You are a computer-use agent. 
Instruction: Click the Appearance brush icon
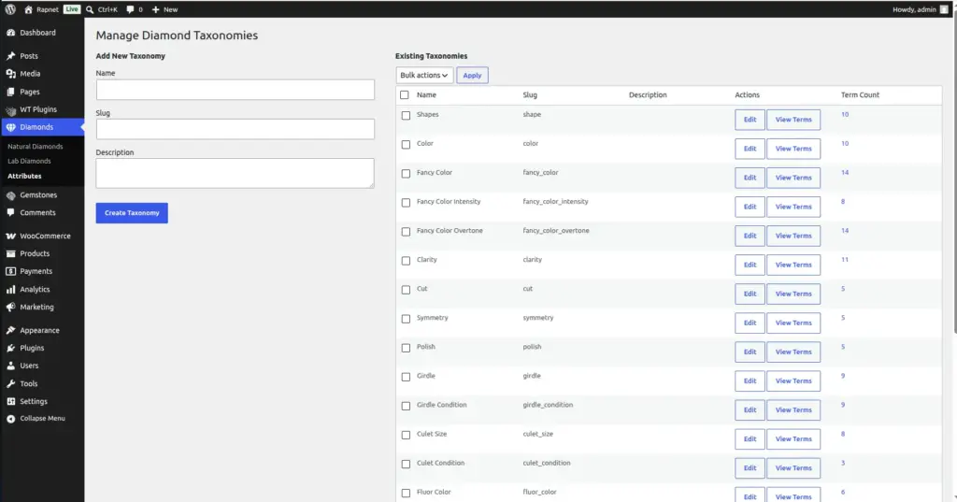coord(10,330)
